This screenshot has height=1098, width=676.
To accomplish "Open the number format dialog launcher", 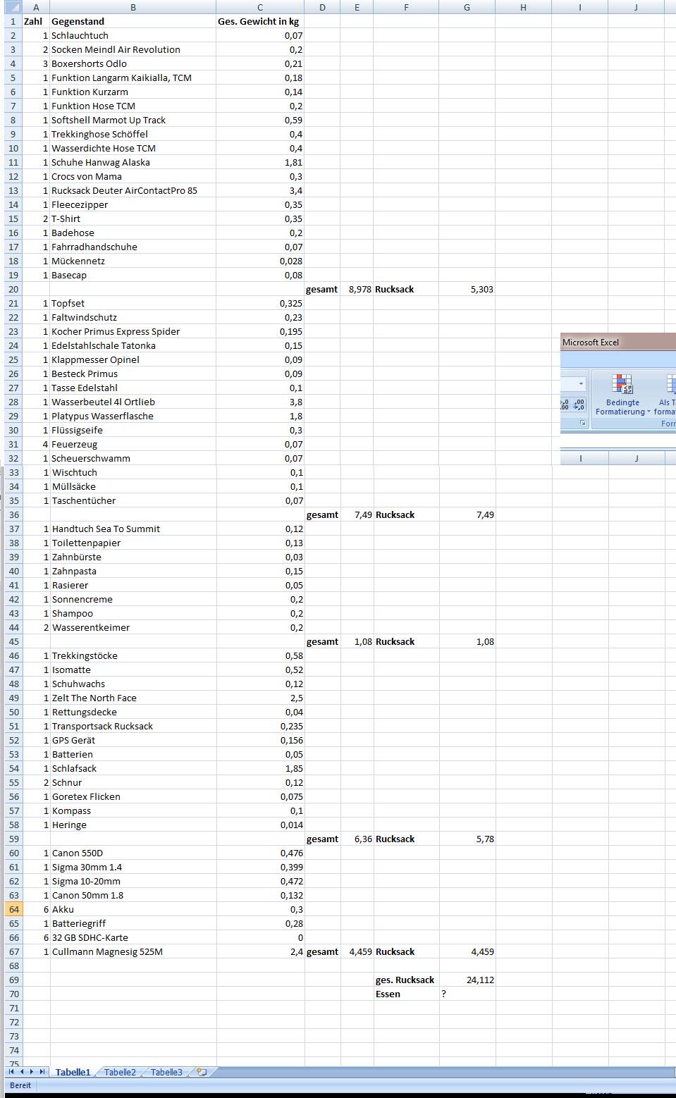I will (582, 423).
